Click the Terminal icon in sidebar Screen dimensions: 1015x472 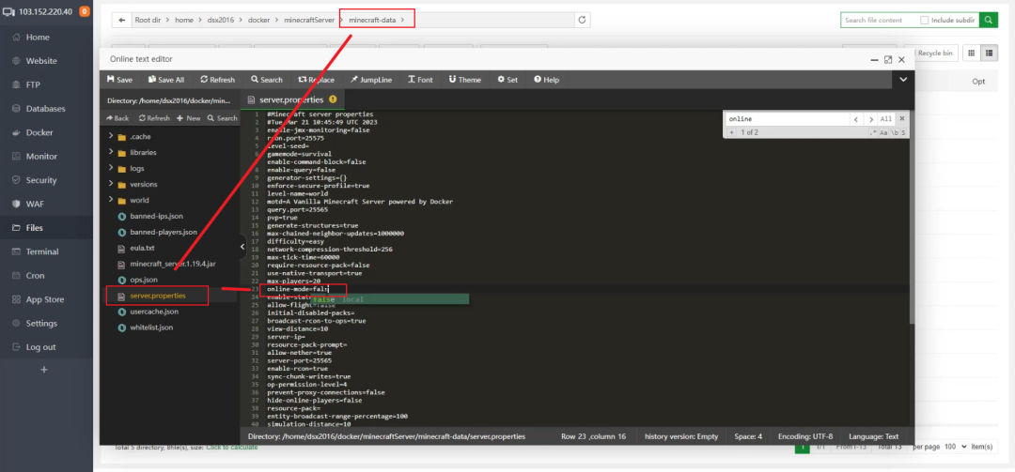(x=16, y=252)
